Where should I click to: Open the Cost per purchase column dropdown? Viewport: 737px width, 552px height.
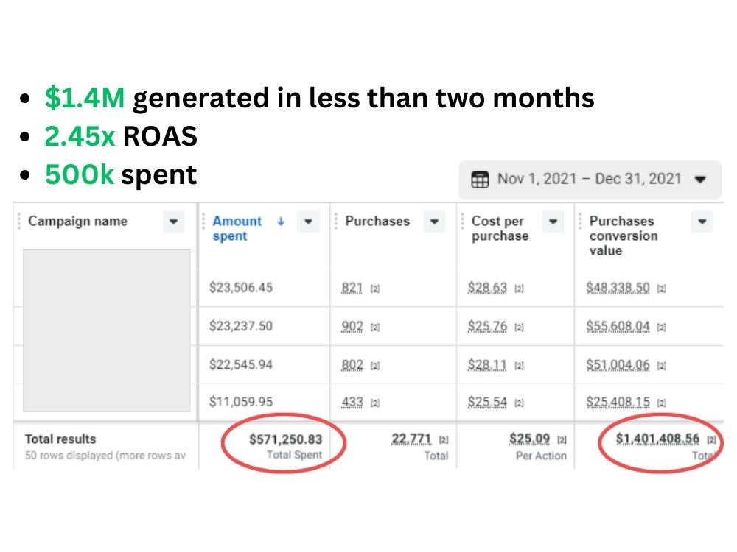[x=553, y=222]
